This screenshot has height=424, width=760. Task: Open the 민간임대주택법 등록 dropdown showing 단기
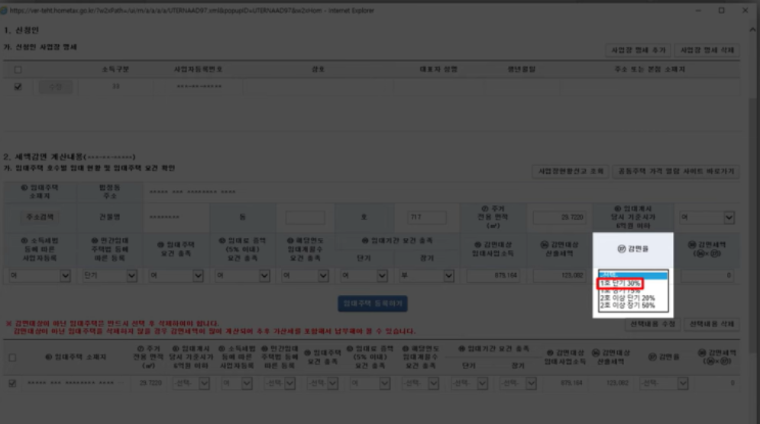pyautogui.click(x=109, y=275)
